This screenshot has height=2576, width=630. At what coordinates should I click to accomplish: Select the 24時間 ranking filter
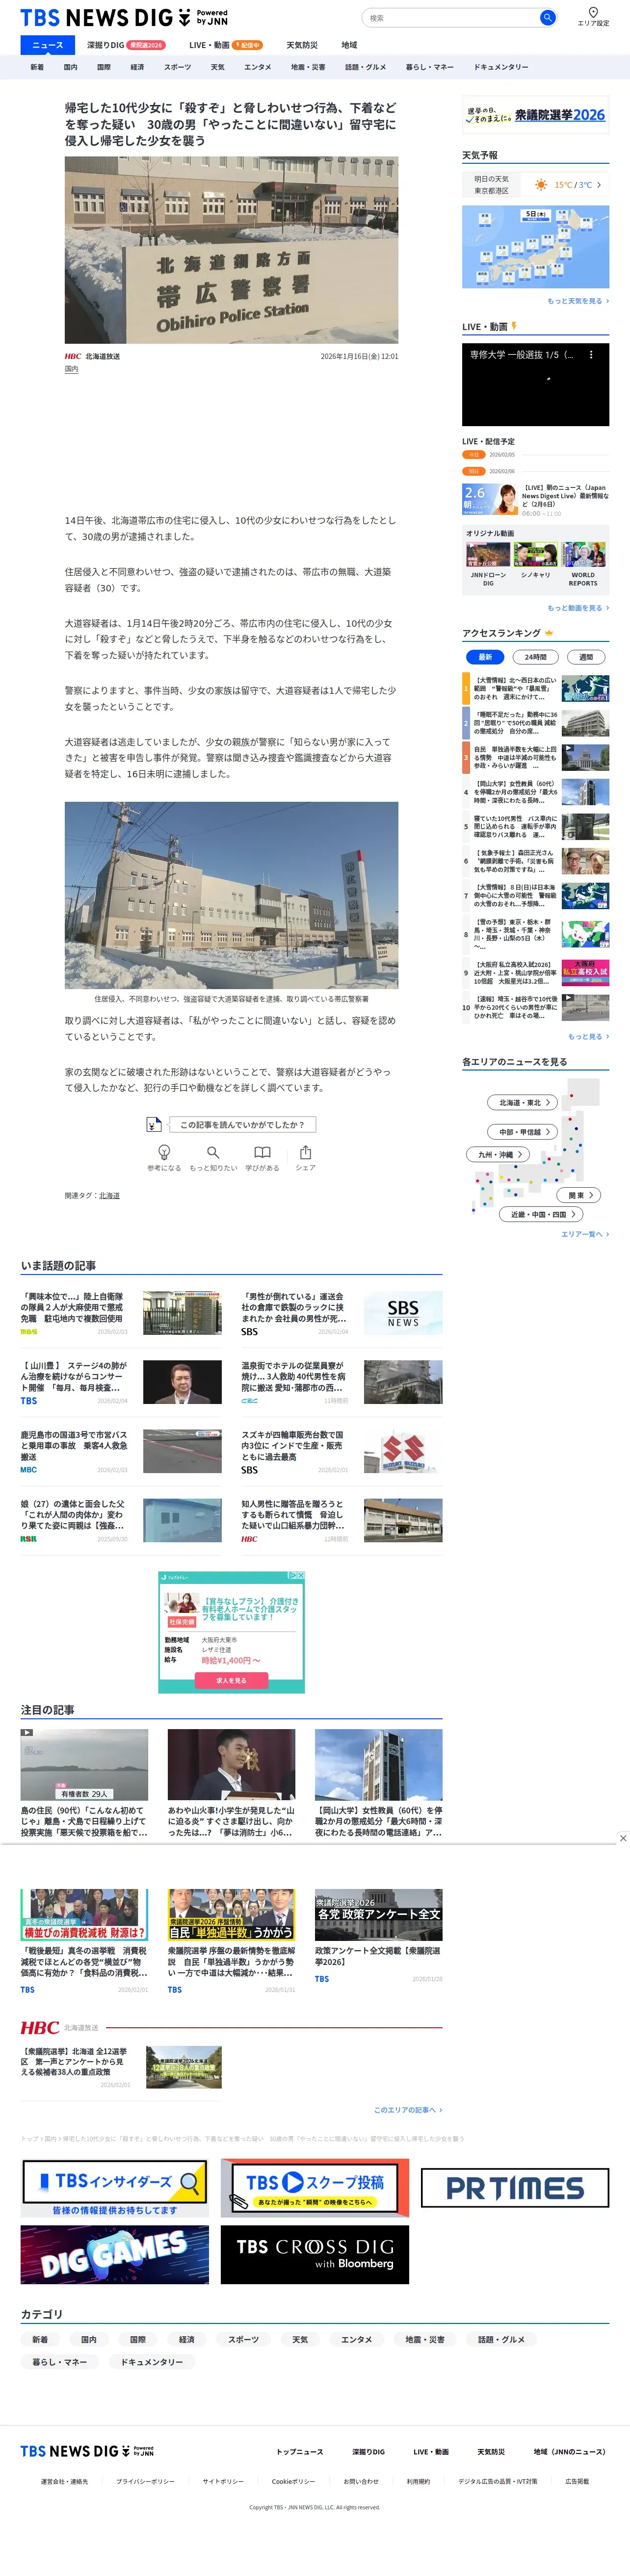[536, 657]
